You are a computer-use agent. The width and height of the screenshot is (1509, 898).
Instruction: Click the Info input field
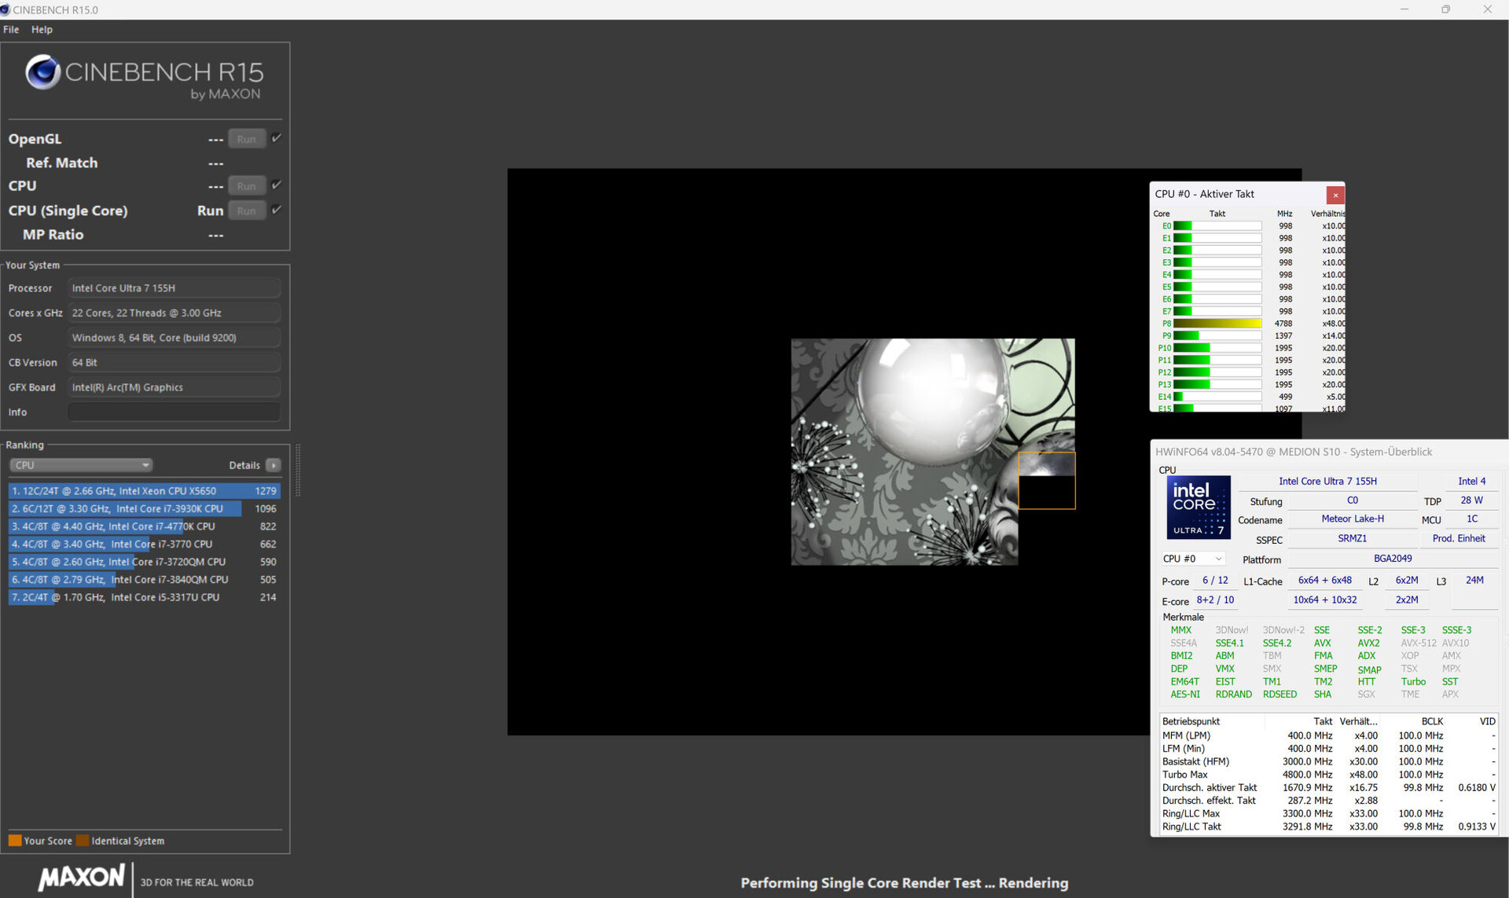[x=174, y=412]
